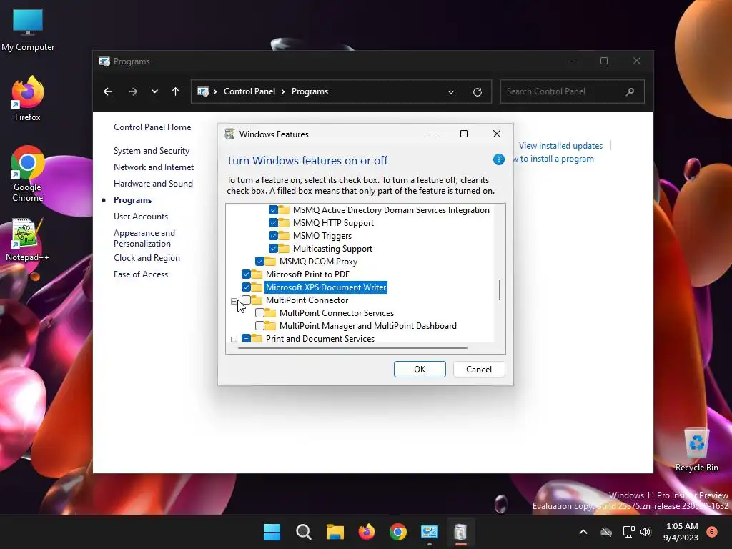Toggle Print and Document Services checkbox
This screenshot has width=732, height=549.
[246, 338]
